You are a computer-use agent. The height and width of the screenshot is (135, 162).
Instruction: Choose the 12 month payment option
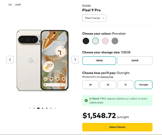pyautogui.click(x=125, y=85)
